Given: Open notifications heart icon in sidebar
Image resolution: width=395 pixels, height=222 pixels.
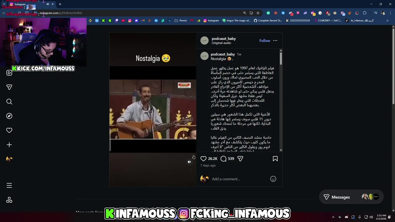Looking at the screenshot, I should pos(9,130).
